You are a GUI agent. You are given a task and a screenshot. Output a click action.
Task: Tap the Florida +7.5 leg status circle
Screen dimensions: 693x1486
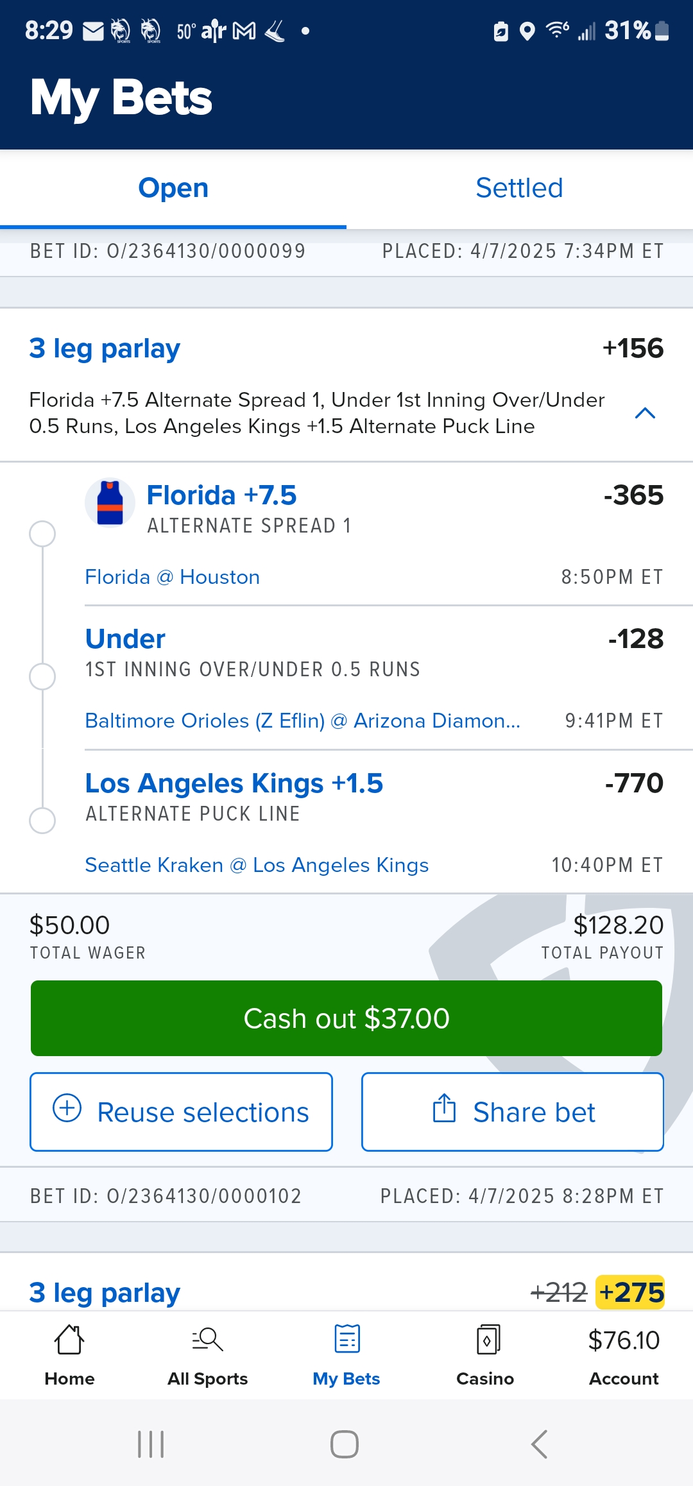click(42, 534)
